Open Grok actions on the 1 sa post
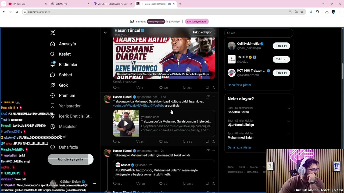This screenshot has width=344, height=193. point(208,97)
